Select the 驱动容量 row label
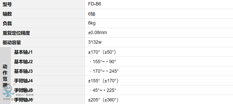Screen dimensions: 233x104 [x=12, y=42]
